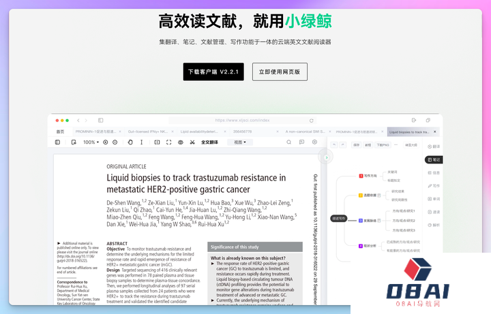Click the share/export icon in title bar
This screenshot has width=491, height=314.
coord(414,120)
